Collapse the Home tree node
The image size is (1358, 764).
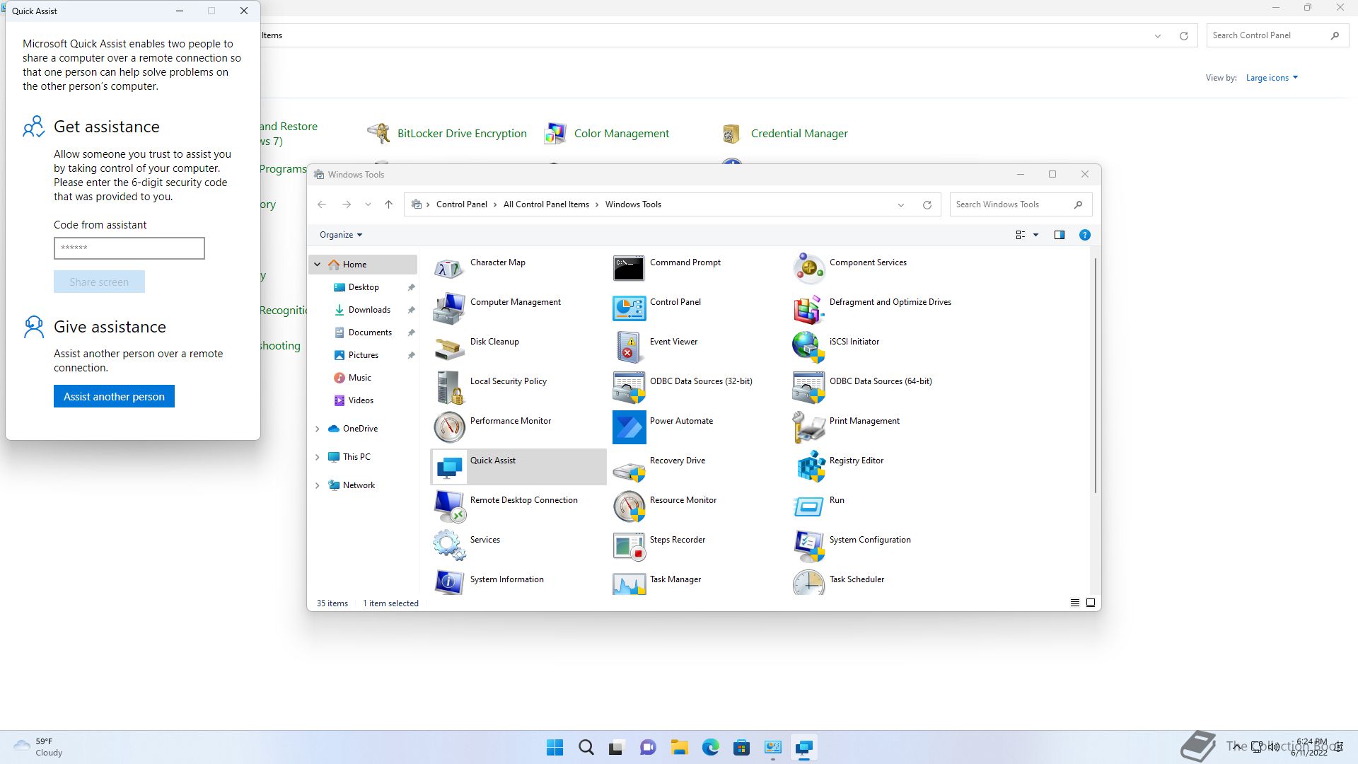coord(318,265)
